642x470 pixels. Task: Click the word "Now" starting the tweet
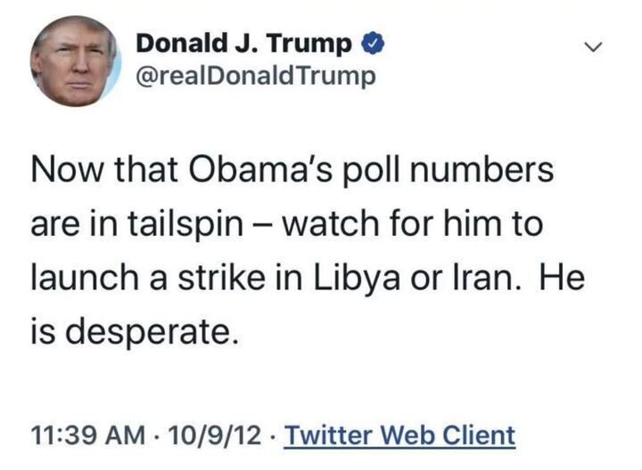tap(62, 170)
